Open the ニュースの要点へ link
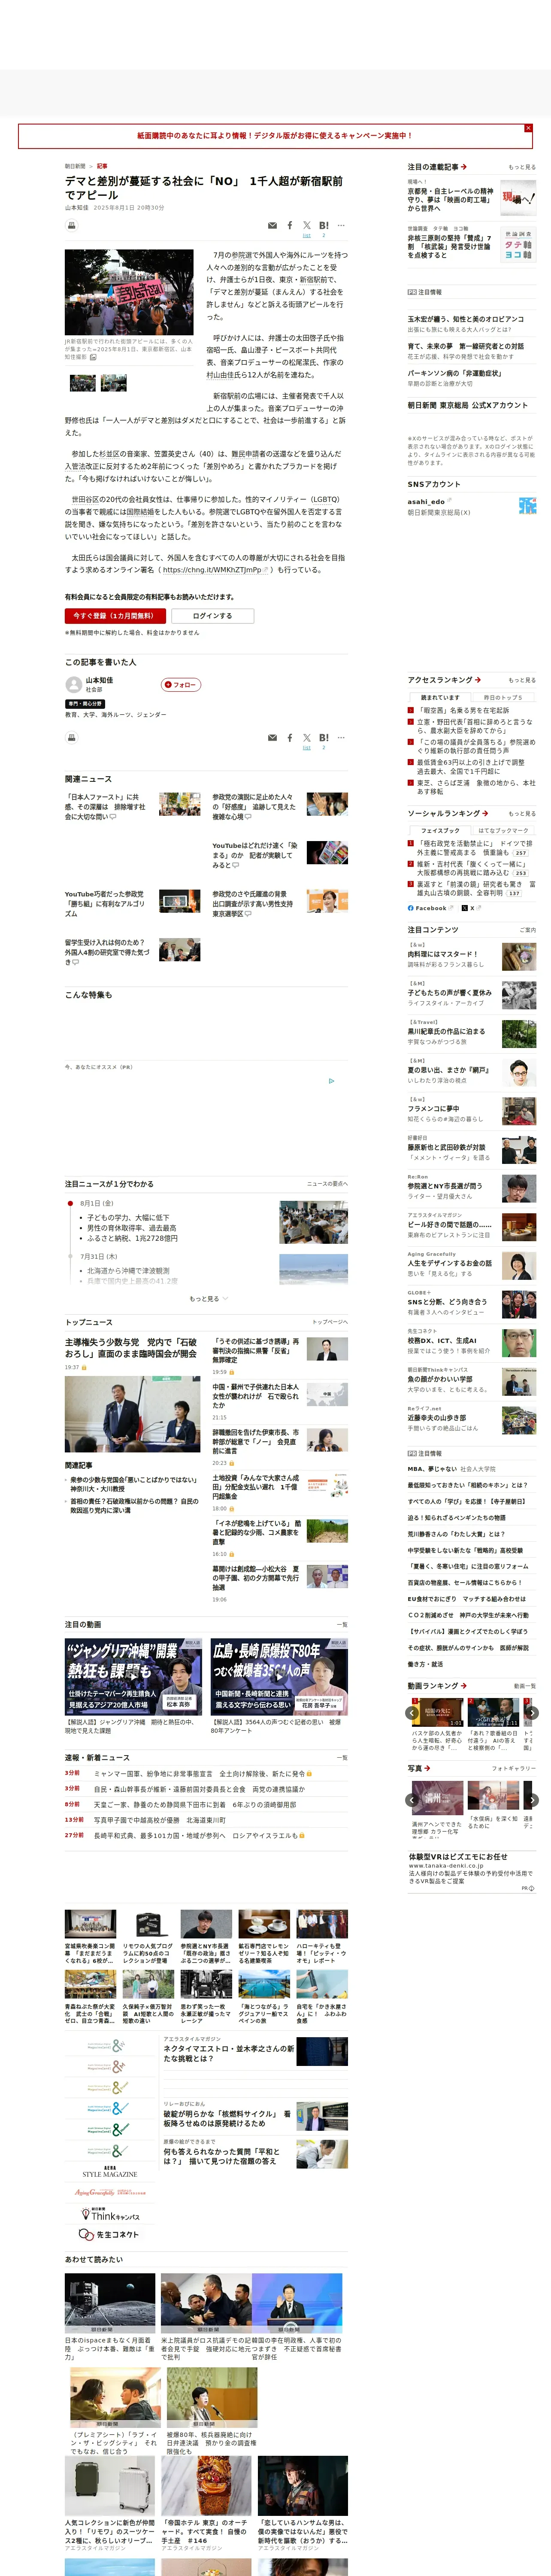This screenshot has width=551, height=2576. point(327,1184)
